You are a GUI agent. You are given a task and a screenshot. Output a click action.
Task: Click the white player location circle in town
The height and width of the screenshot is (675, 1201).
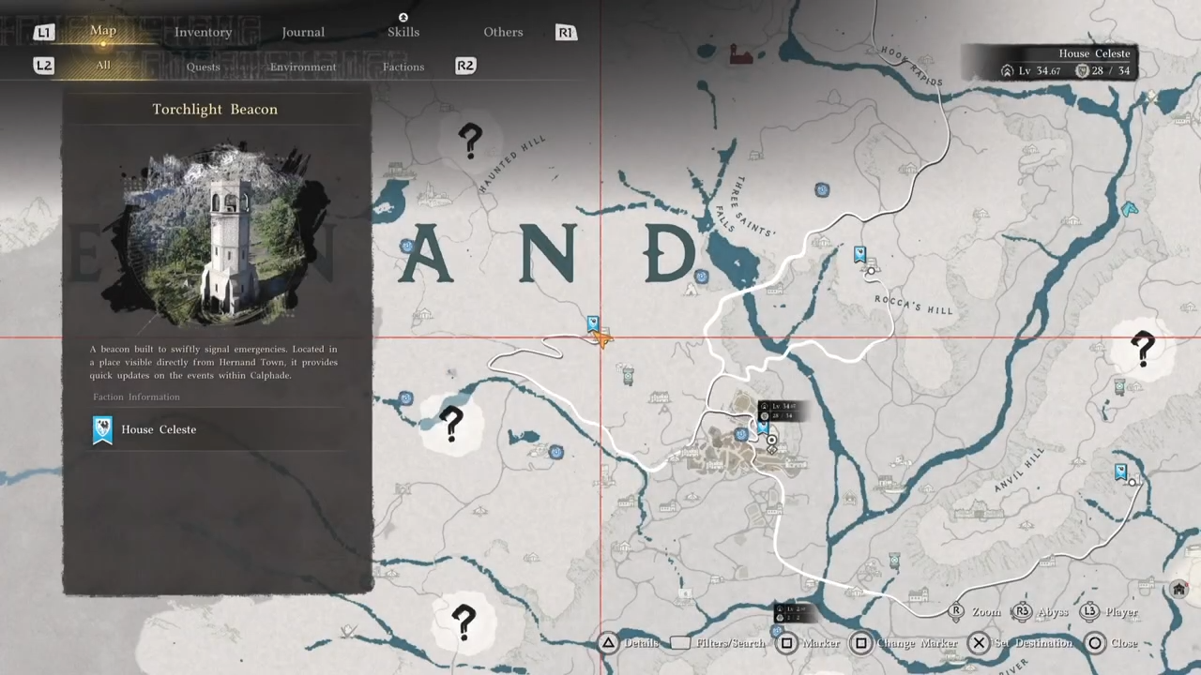pos(771,440)
